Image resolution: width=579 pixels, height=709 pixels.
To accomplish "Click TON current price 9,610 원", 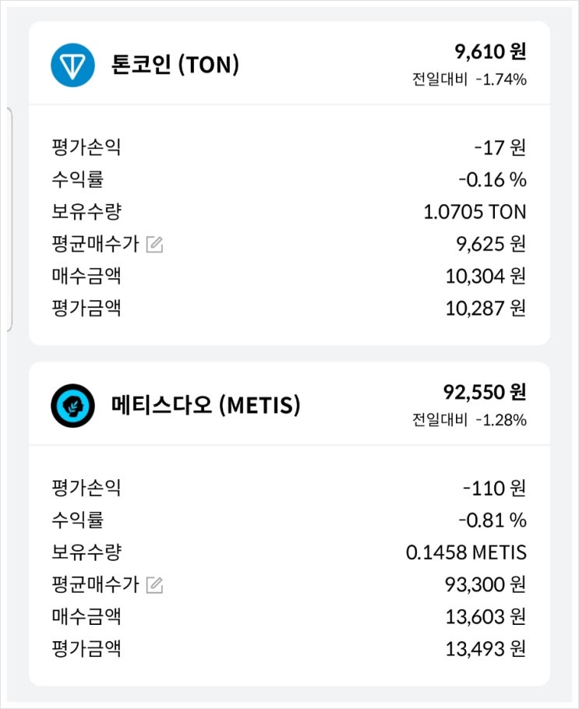I will tap(490, 52).
